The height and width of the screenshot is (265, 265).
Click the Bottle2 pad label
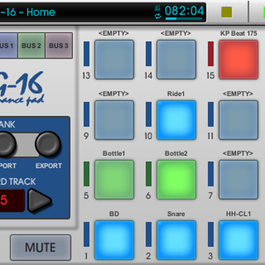176,153
